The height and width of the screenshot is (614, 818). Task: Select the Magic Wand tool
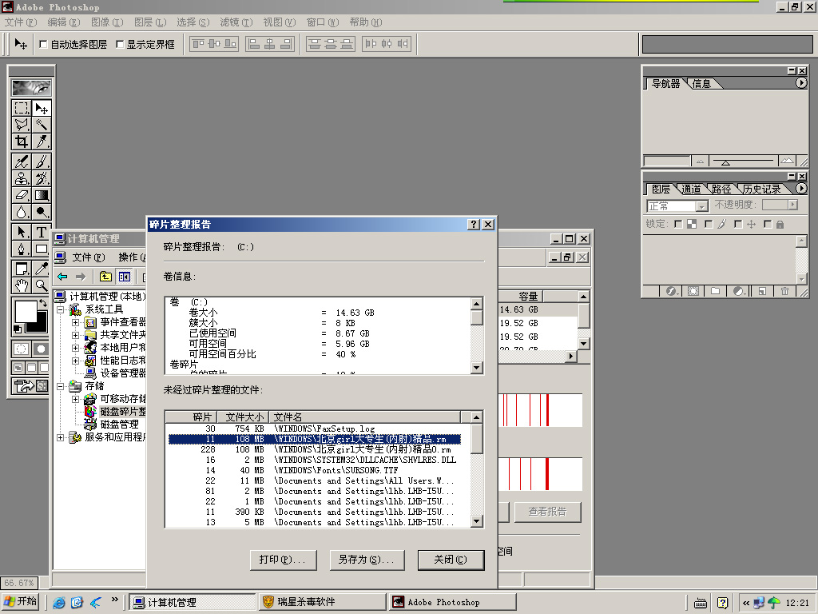click(x=42, y=125)
